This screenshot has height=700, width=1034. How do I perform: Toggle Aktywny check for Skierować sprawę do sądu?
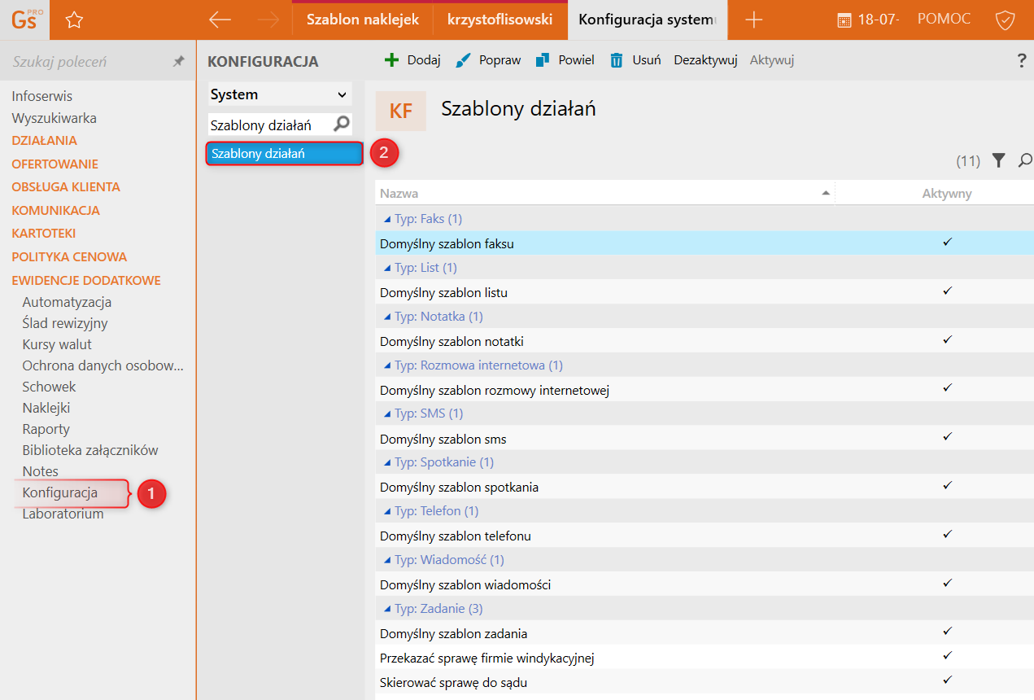click(x=947, y=680)
